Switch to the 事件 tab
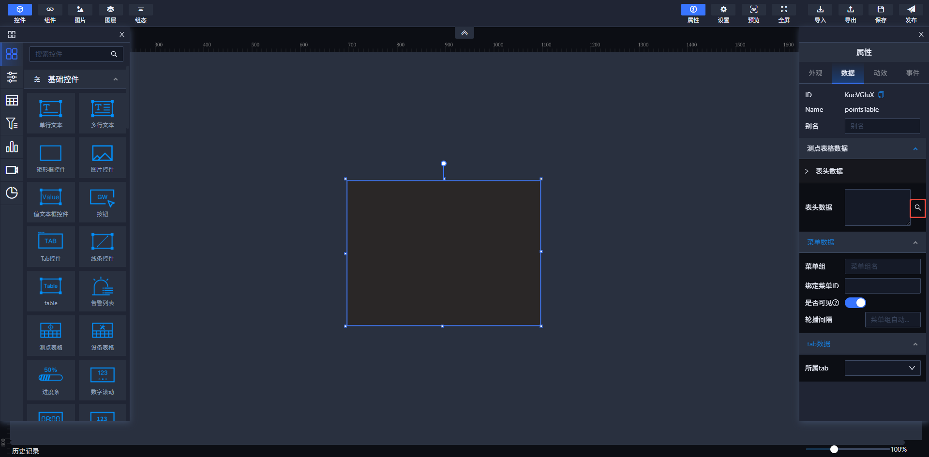929x457 pixels. 913,73
